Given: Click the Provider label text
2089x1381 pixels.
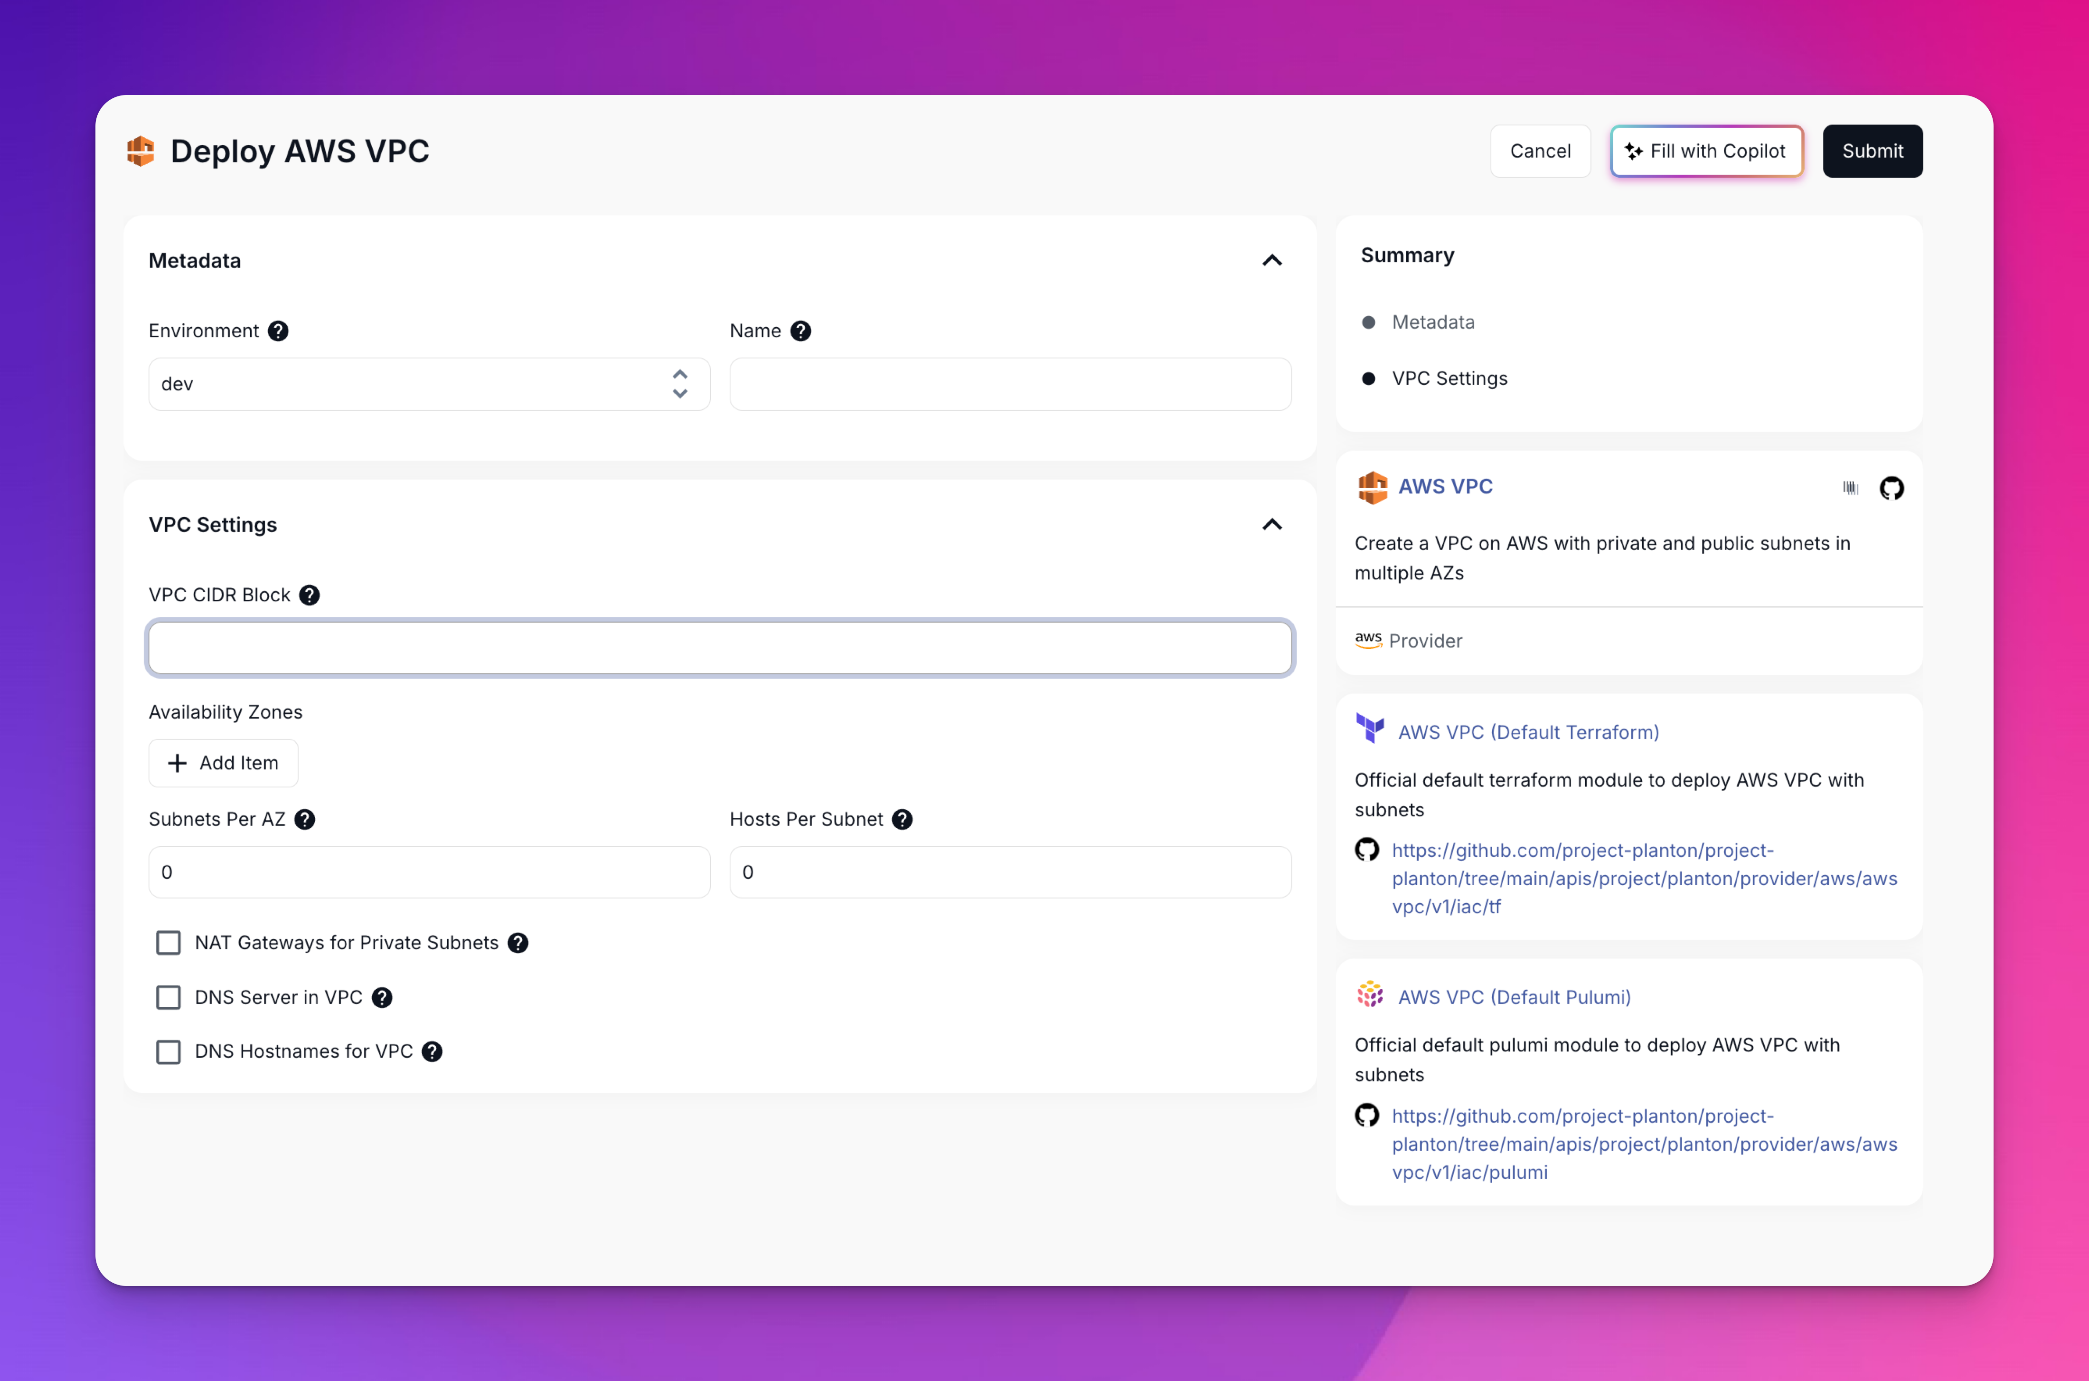Looking at the screenshot, I should click(1425, 641).
